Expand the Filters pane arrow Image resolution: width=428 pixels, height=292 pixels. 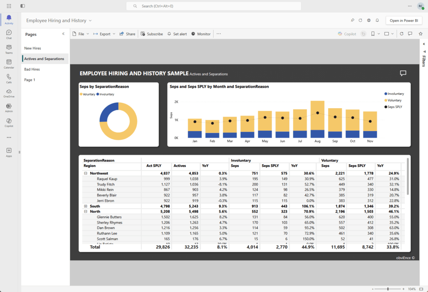click(x=424, y=44)
